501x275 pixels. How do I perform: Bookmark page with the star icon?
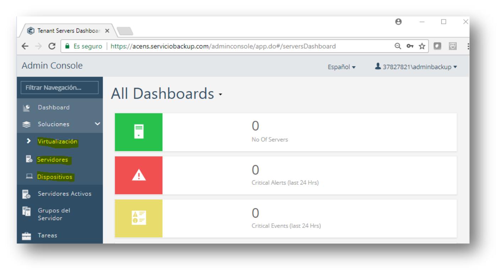(422, 46)
